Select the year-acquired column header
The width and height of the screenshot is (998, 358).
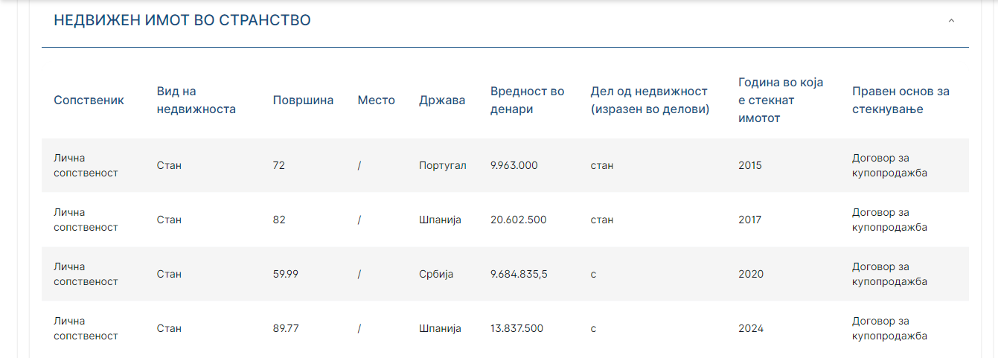coord(781,100)
